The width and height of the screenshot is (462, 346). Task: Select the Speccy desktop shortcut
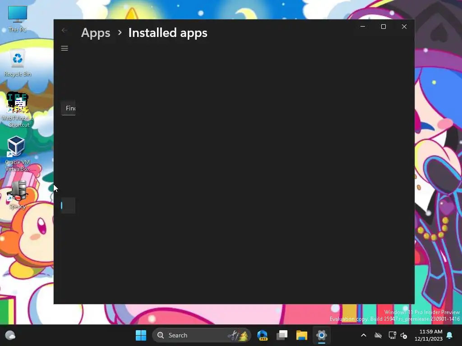tap(18, 195)
